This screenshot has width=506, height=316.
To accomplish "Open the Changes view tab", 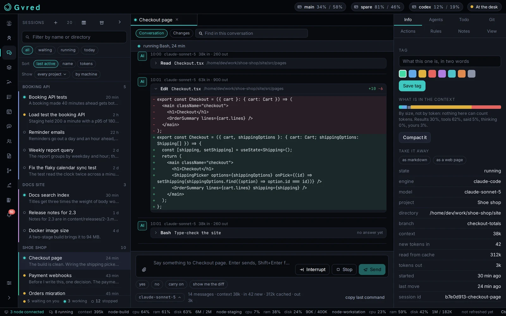I will coord(182,33).
